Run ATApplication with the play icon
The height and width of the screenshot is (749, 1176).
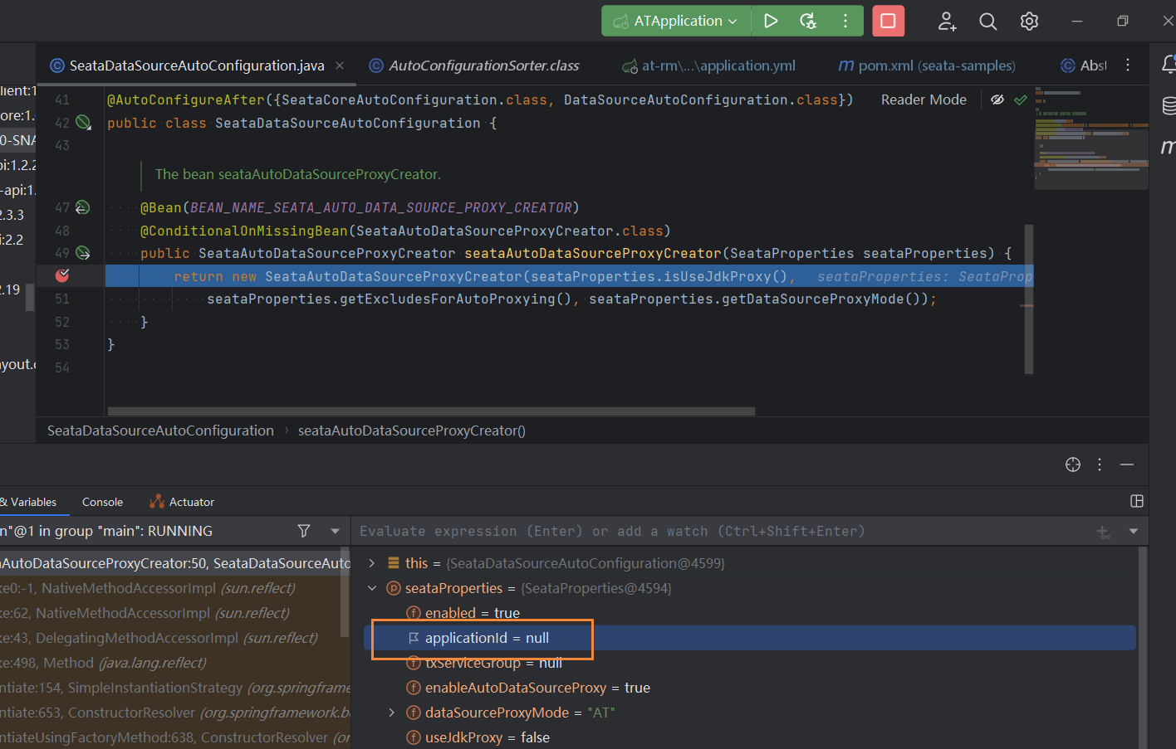(x=771, y=21)
